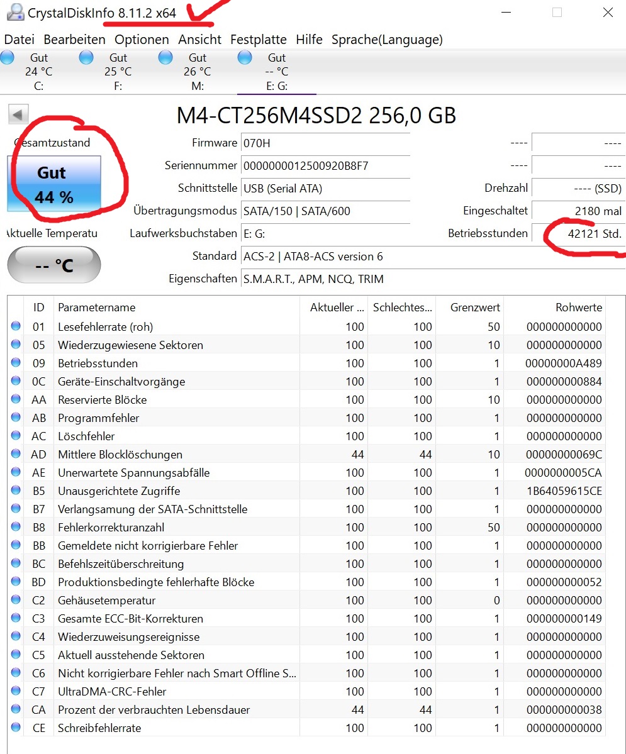
Task: Click status icon of Geräte-Einschaltvorgänge row
Action: click(x=16, y=381)
